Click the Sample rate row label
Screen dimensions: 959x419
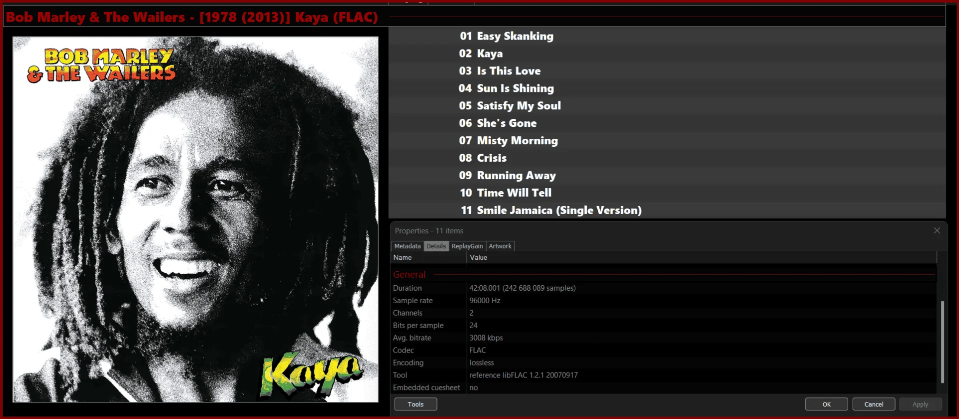tap(413, 301)
